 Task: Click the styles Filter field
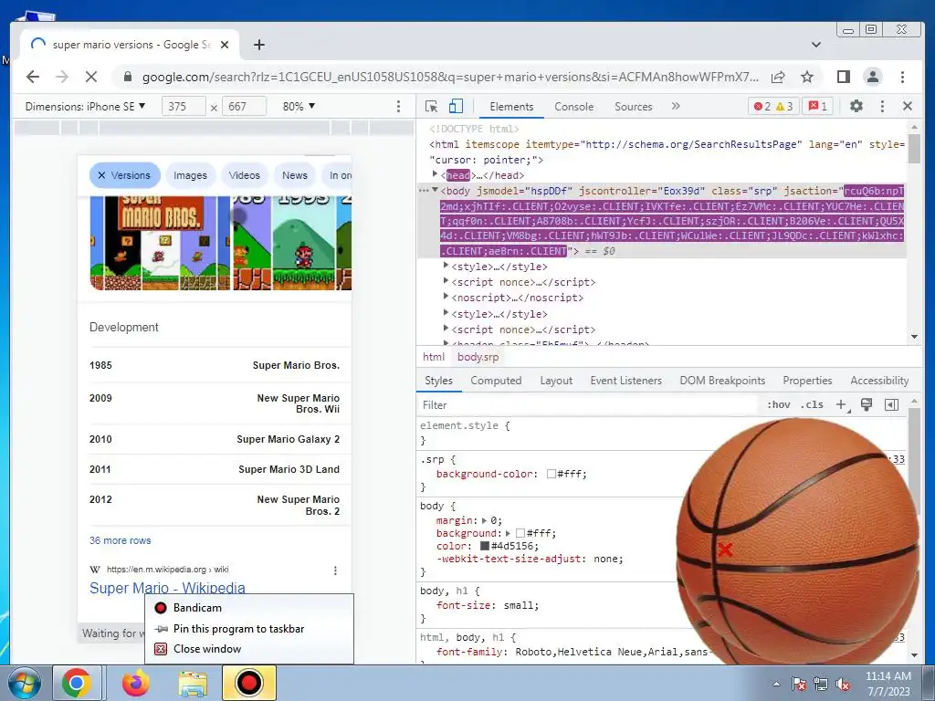587,404
